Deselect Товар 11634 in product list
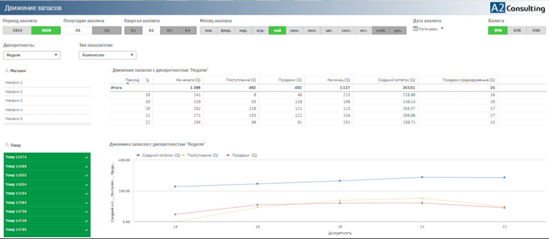 coord(47,184)
